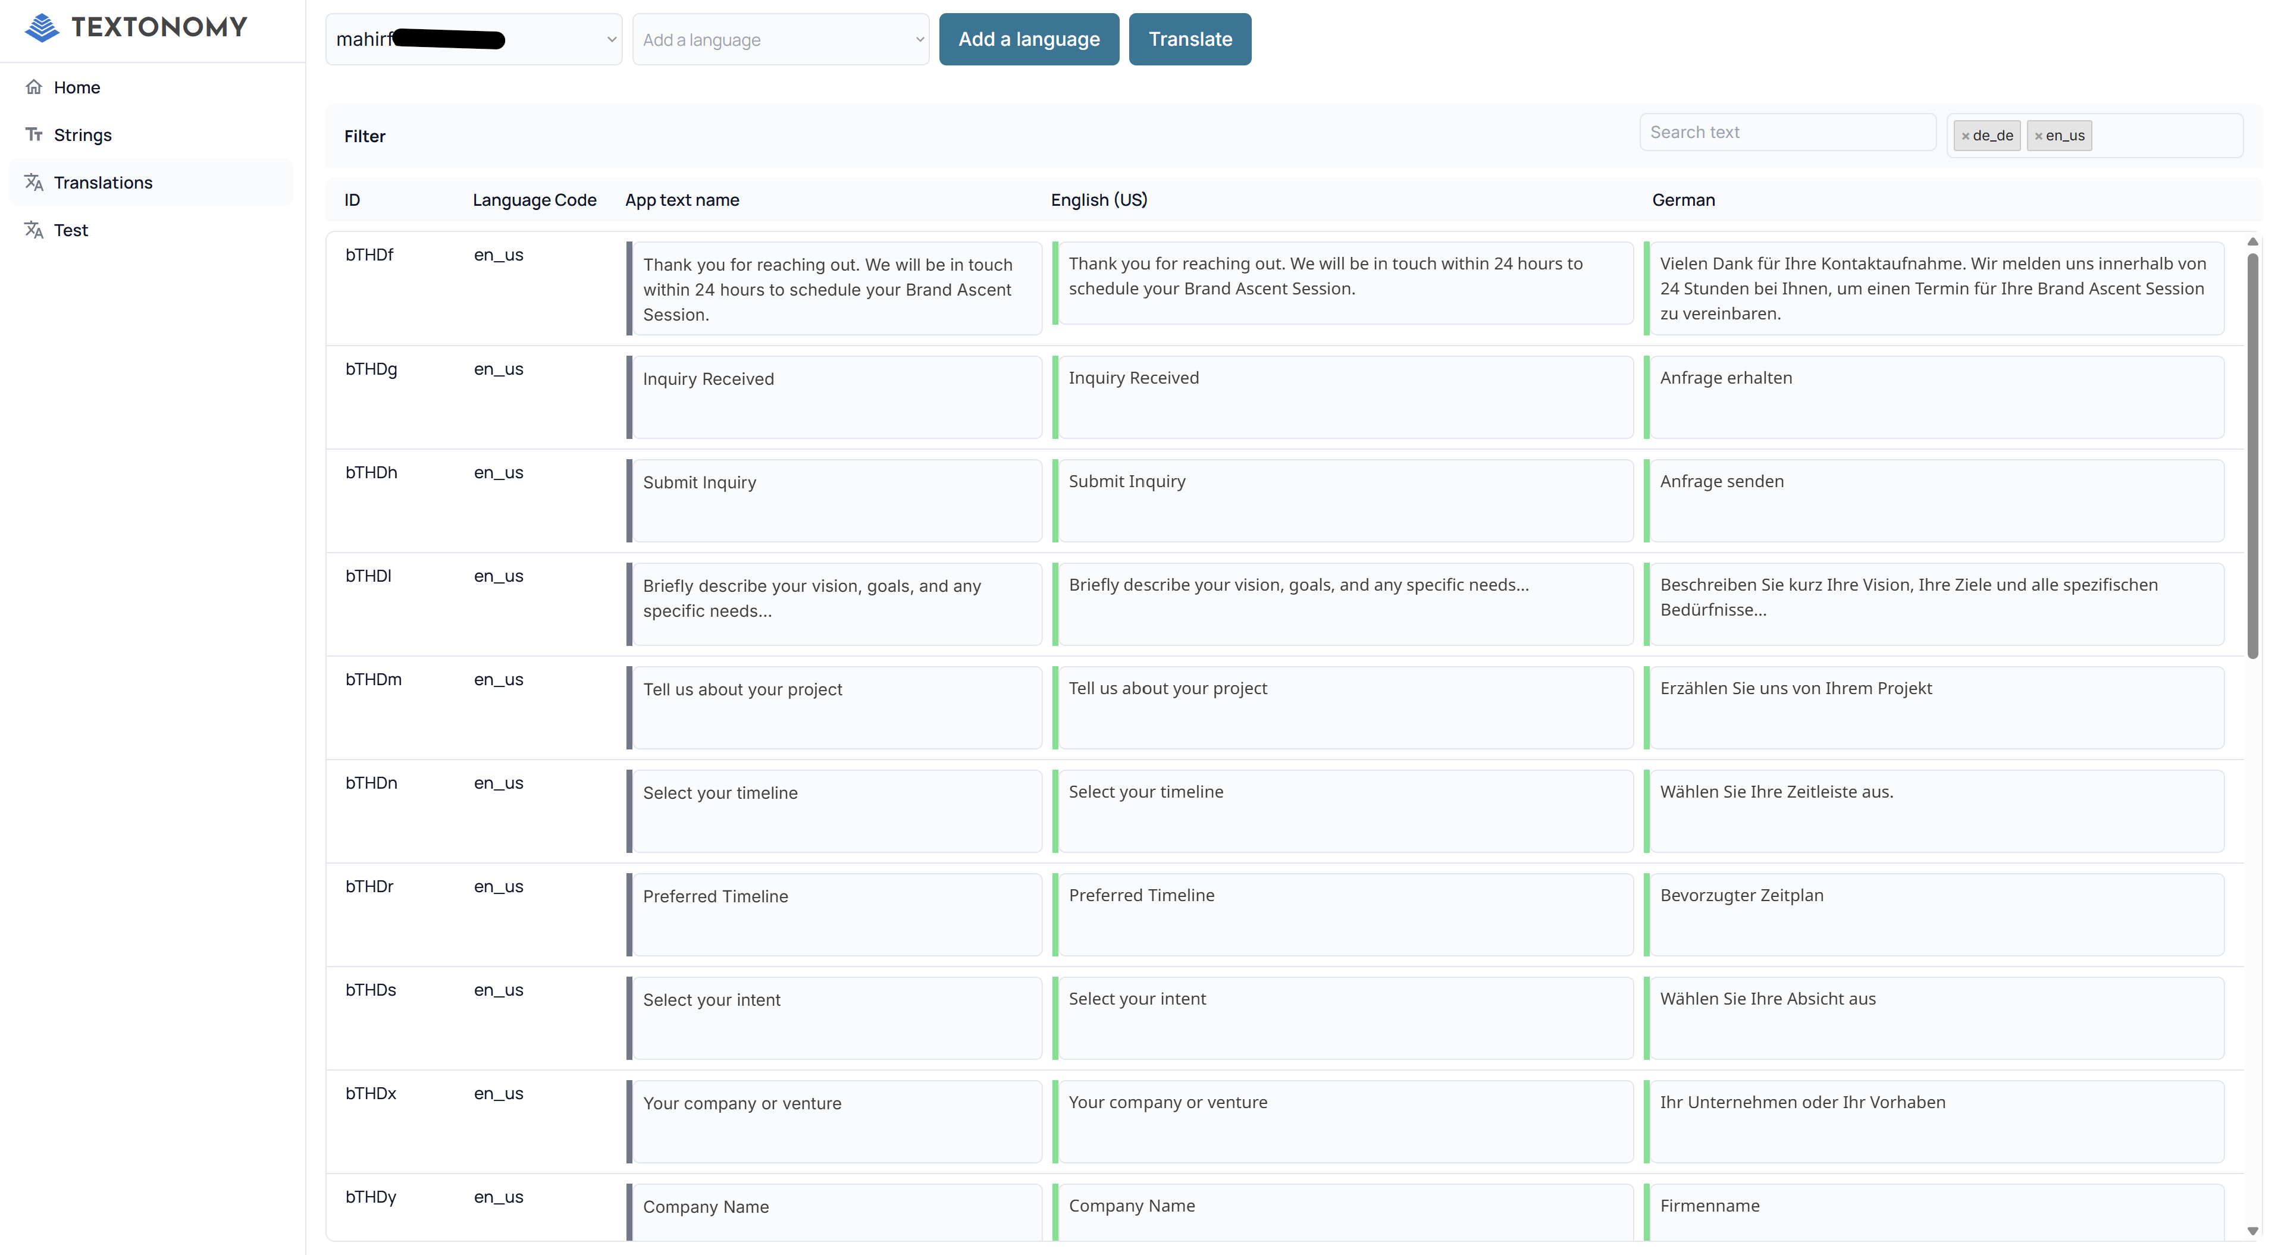This screenshot has width=2281, height=1255.
Task: Navigate to Strings page in sidebar
Action: point(82,134)
